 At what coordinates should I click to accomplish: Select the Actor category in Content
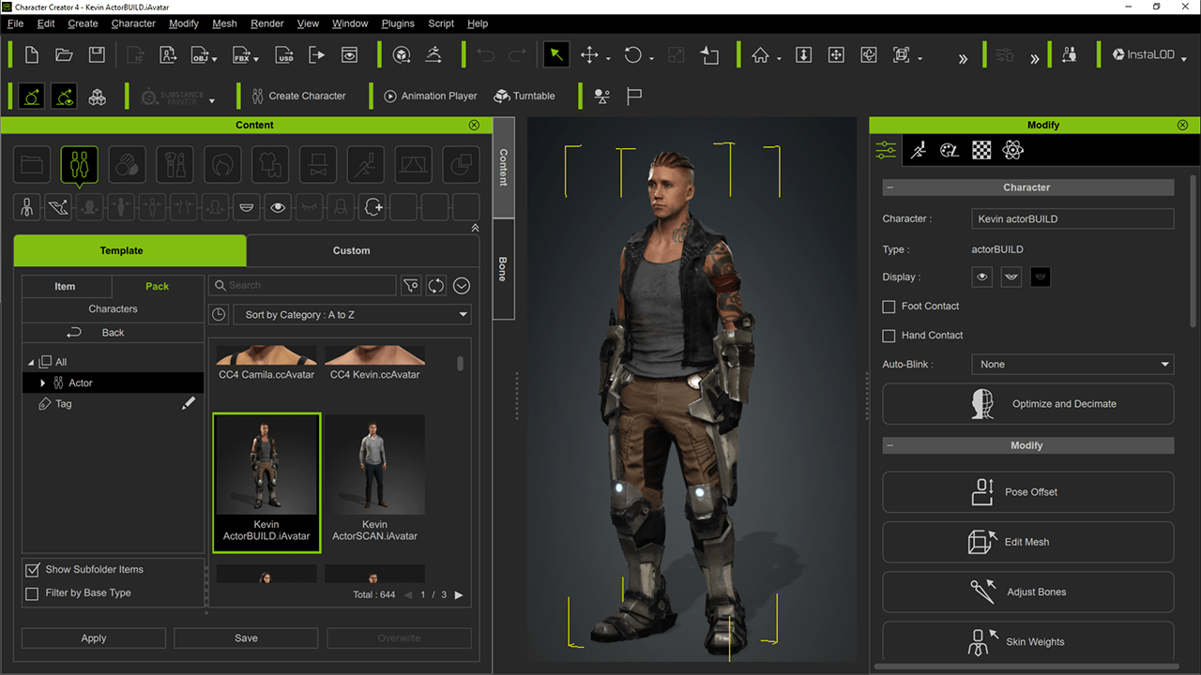coord(80,165)
